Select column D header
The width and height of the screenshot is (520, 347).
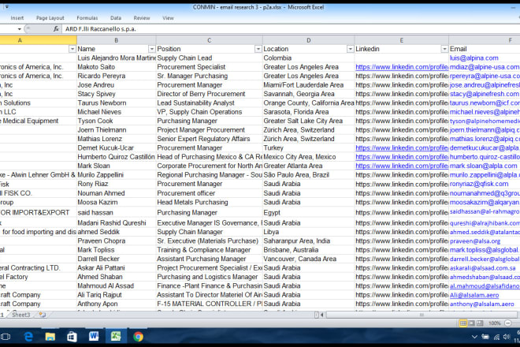(308, 40)
